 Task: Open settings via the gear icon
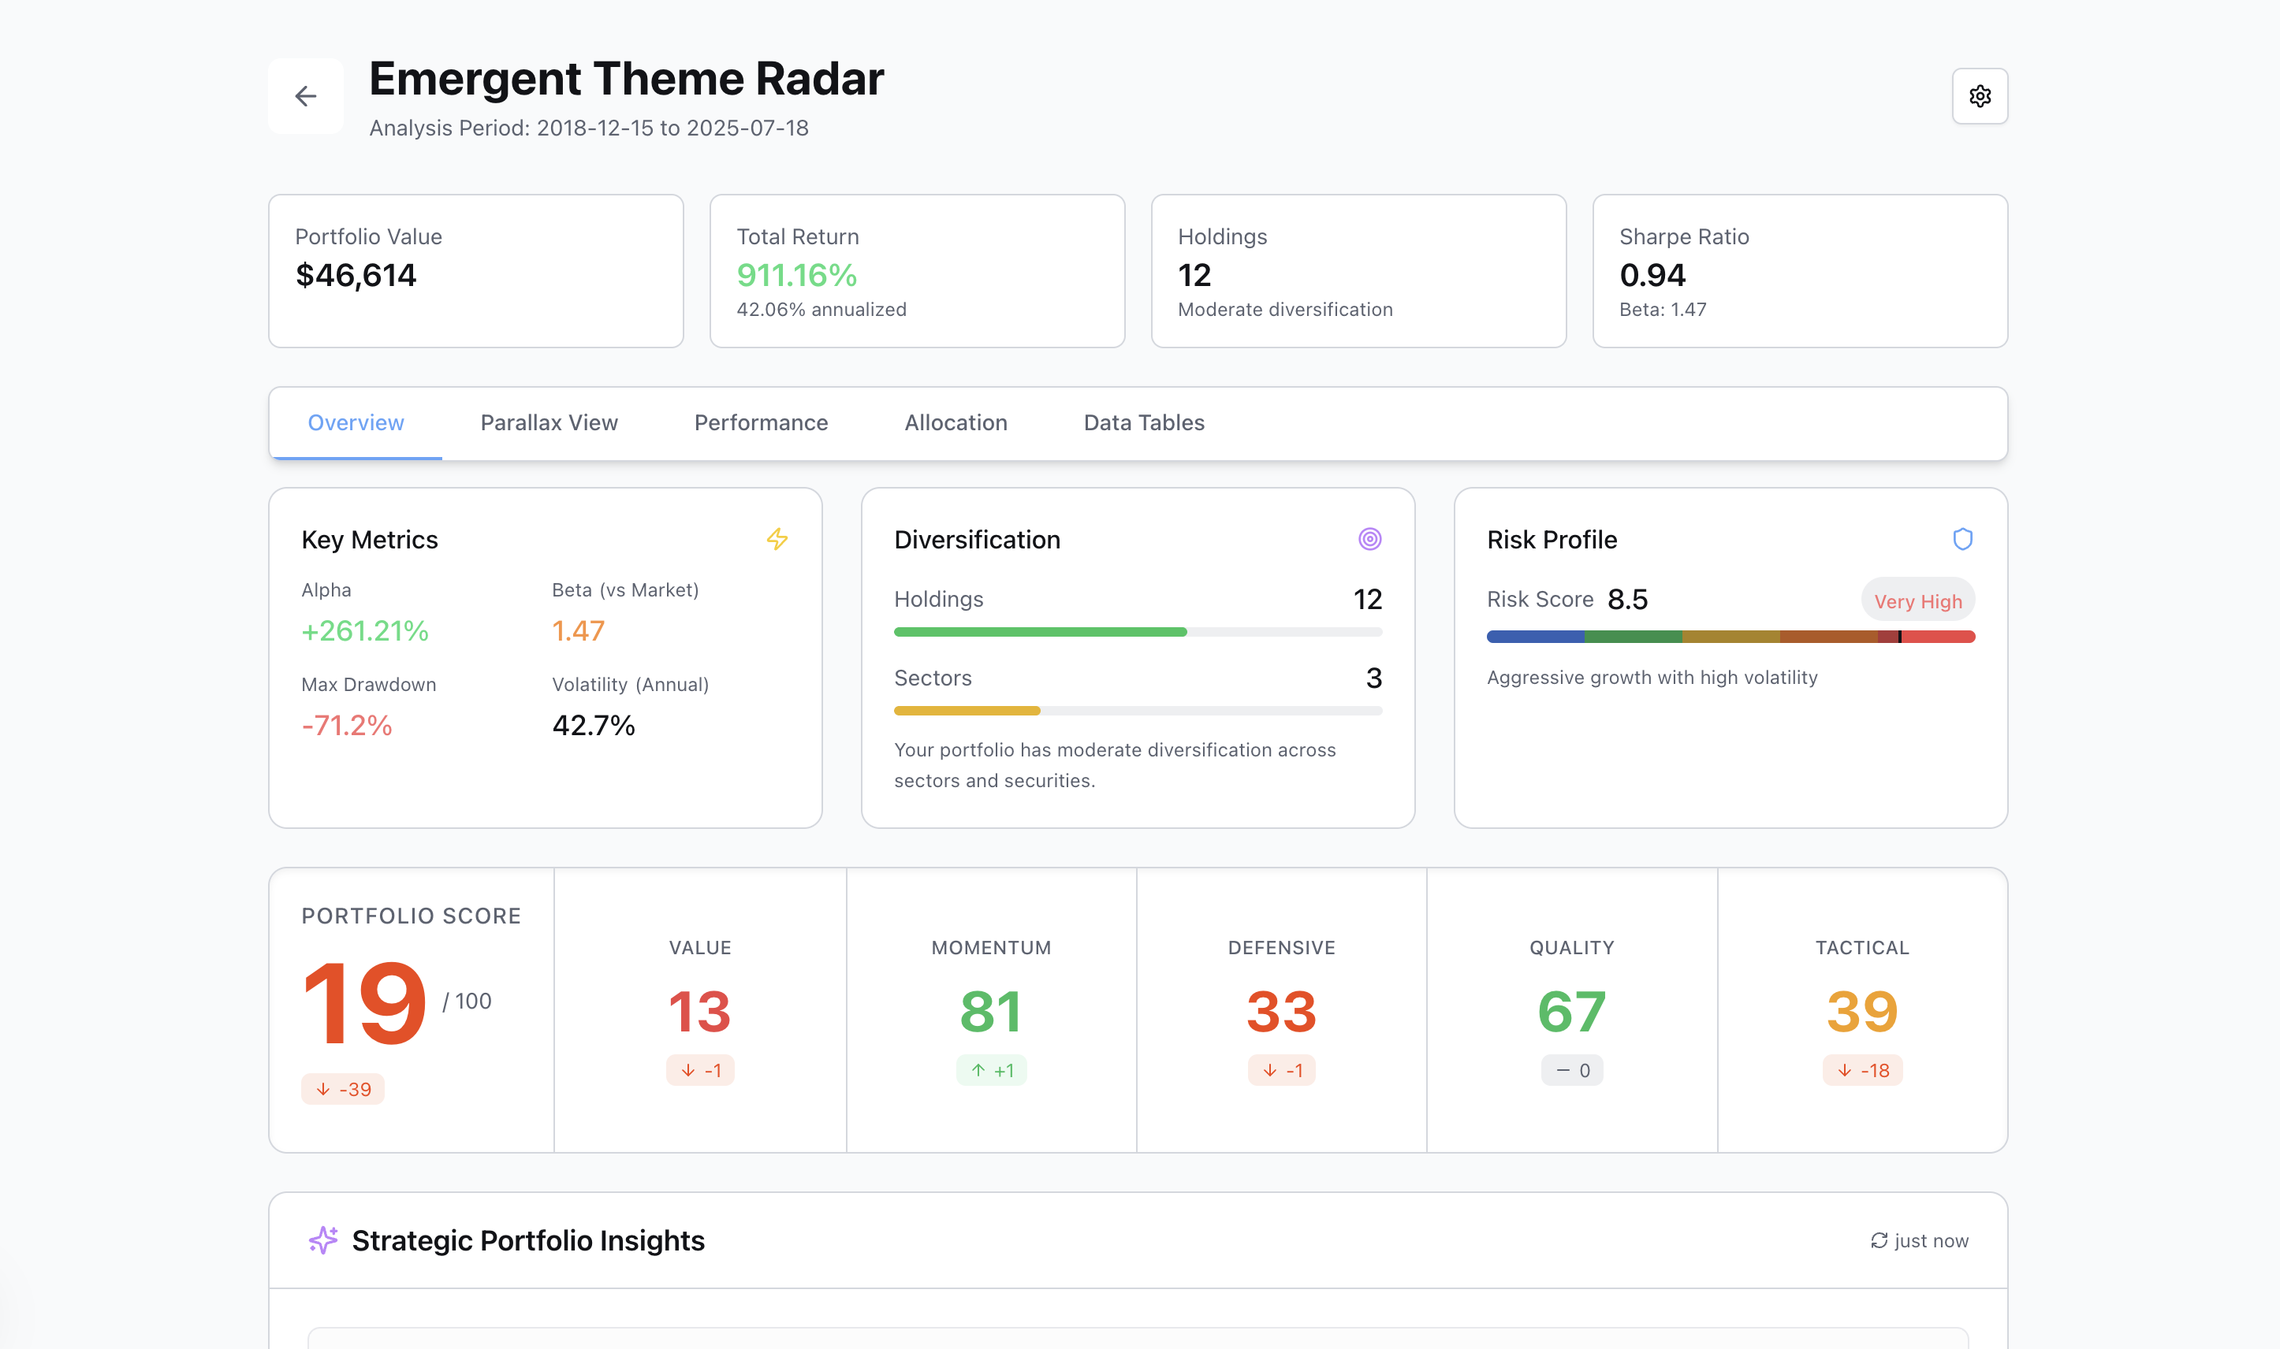[1980, 95]
